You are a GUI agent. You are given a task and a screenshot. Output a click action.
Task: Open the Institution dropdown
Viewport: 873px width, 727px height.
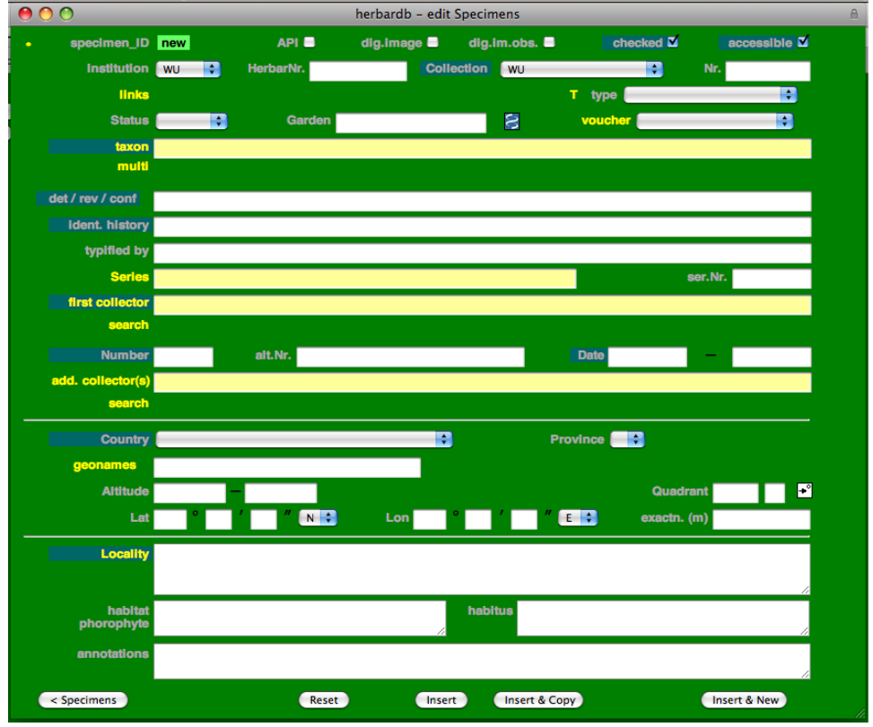coord(188,70)
